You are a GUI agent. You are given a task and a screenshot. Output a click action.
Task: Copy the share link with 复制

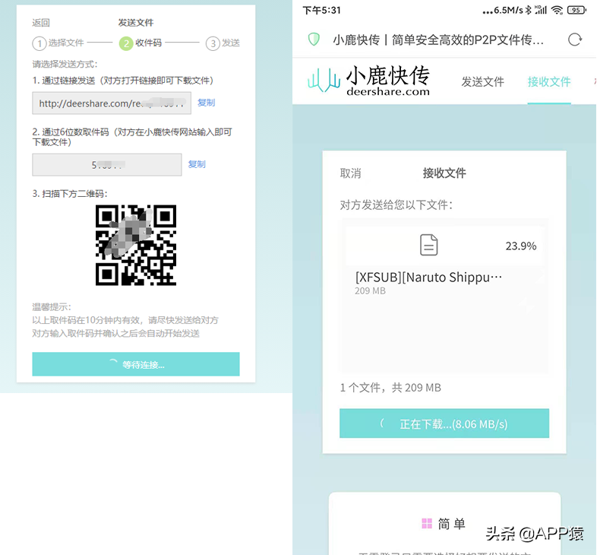206,103
